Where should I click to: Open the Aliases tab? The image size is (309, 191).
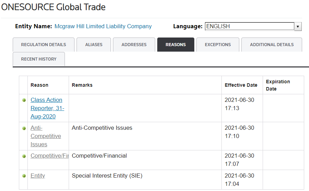coord(94,45)
